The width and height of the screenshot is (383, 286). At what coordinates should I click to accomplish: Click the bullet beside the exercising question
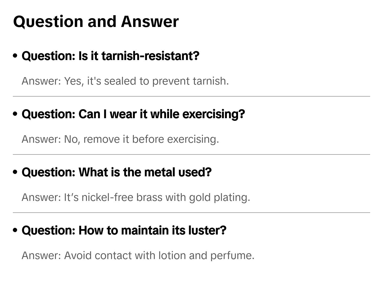click(15, 114)
